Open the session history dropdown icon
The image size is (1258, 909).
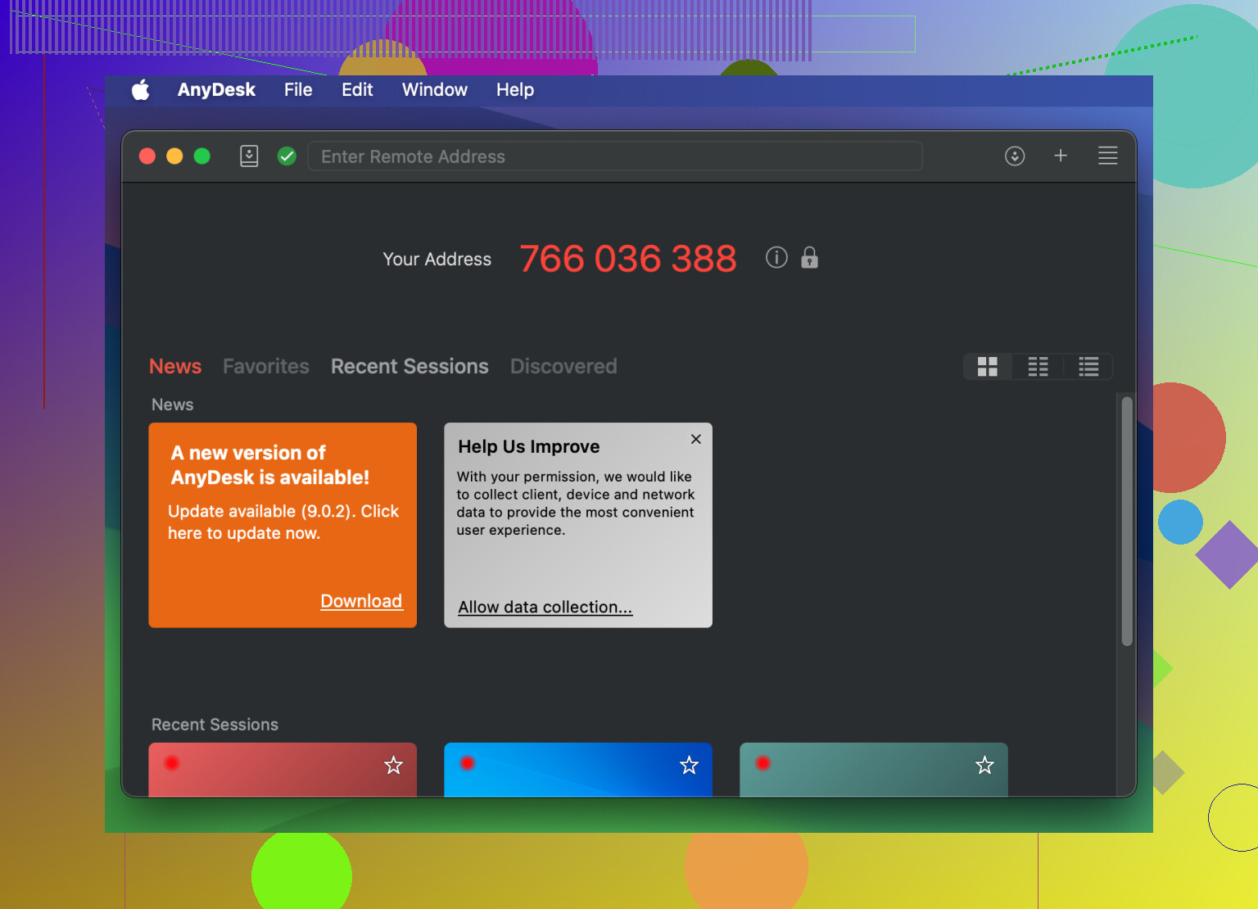(1015, 156)
